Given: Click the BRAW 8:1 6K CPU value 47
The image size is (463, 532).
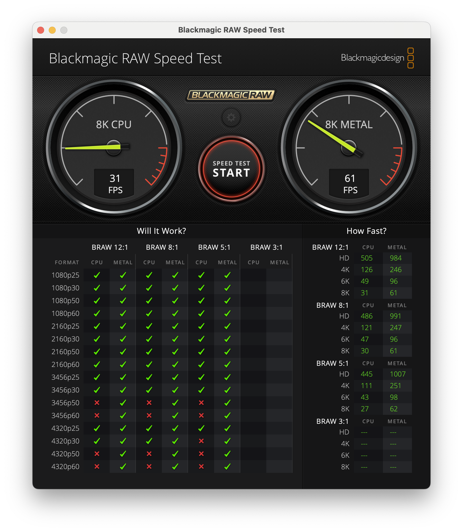Looking at the screenshot, I should click(365, 339).
